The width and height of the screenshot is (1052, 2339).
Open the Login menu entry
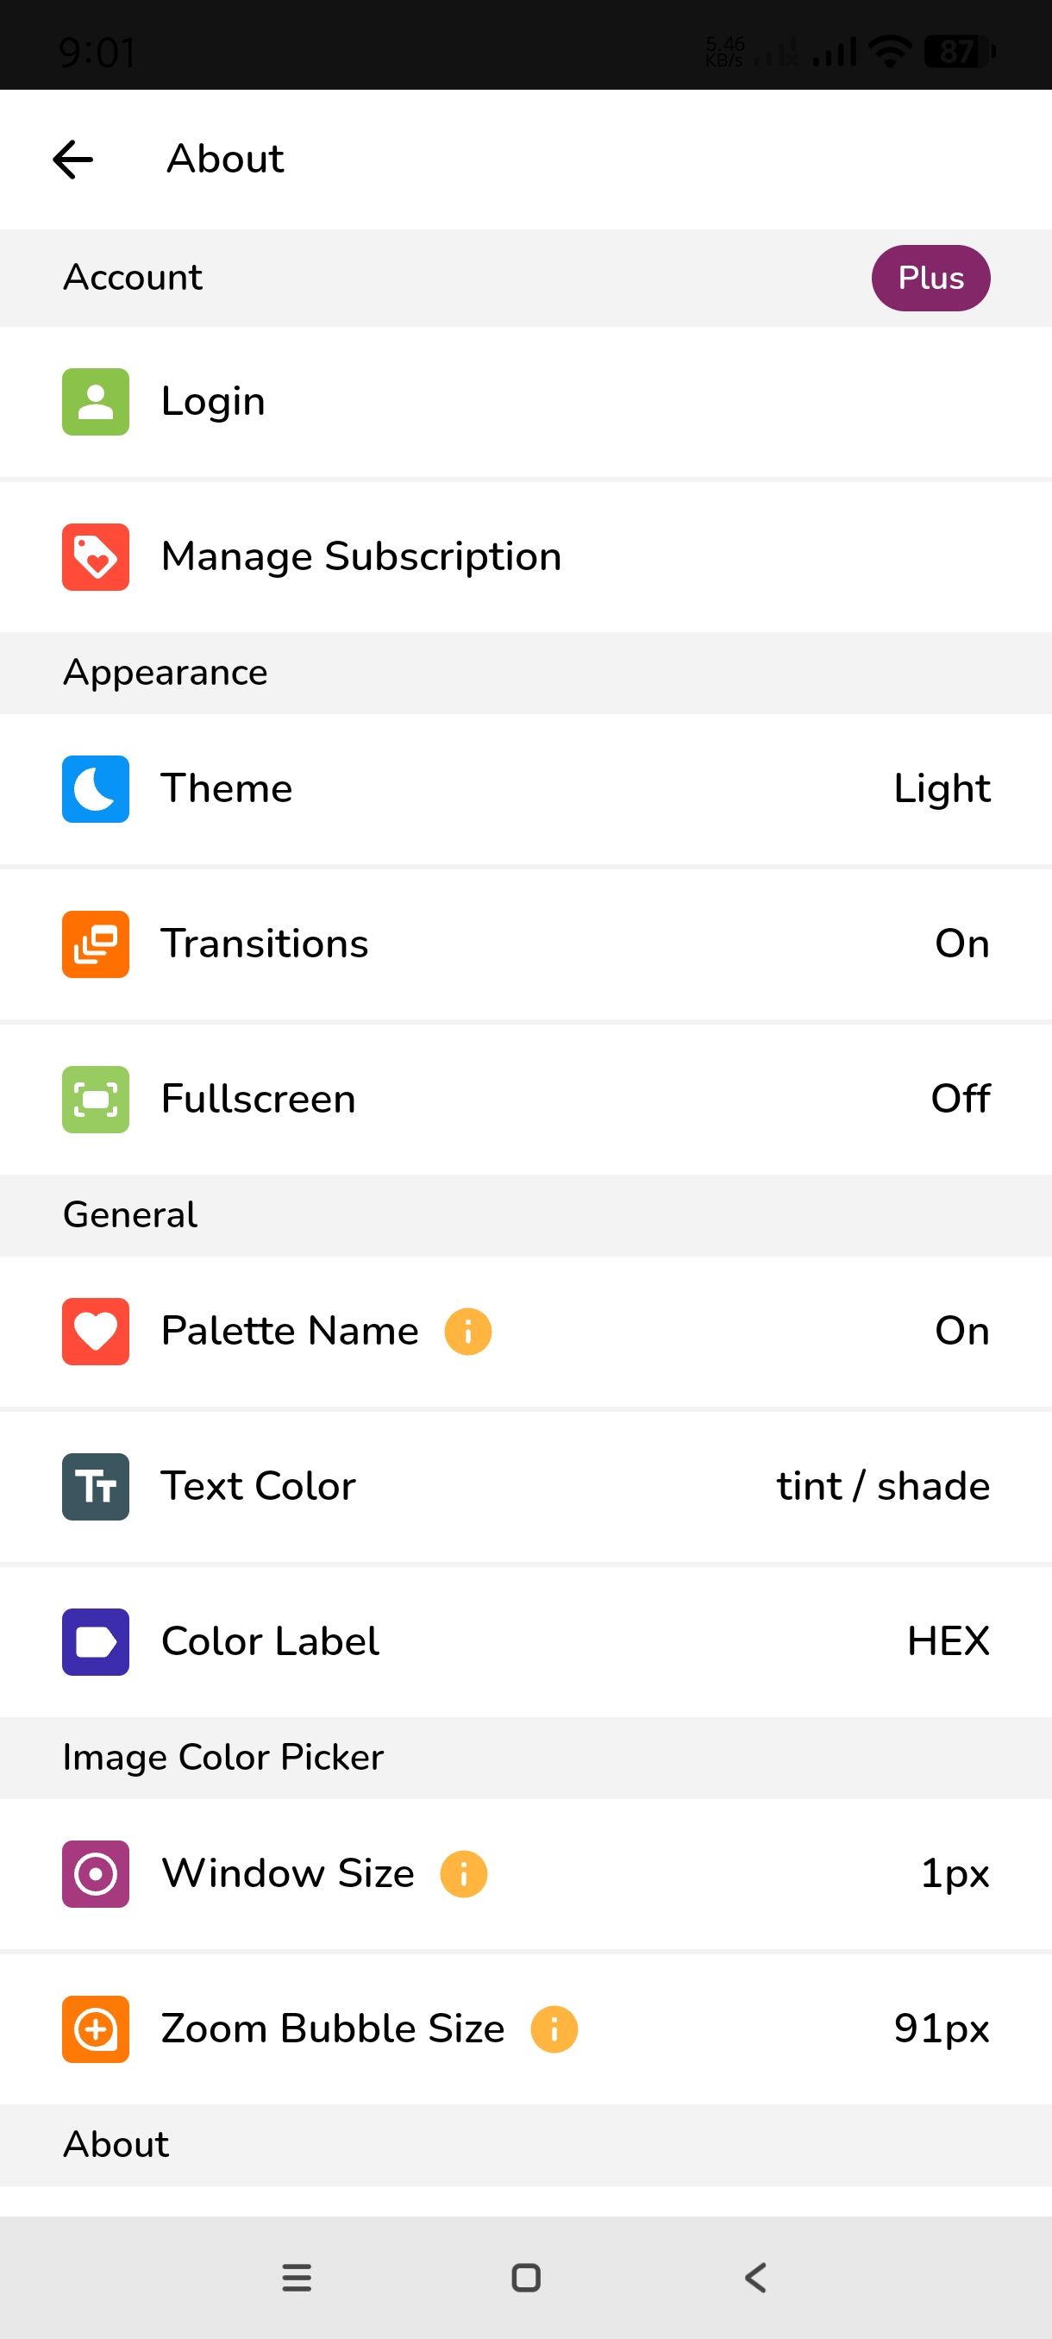pyautogui.click(x=214, y=401)
